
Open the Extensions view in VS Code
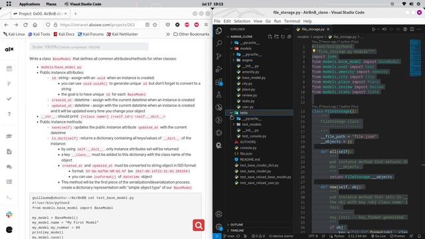tap(219, 82)
